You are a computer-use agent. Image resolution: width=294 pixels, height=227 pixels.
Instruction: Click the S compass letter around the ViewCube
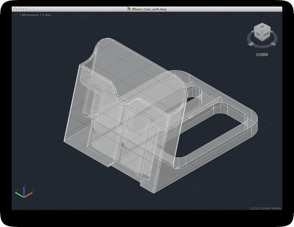(x=273, y=44)
